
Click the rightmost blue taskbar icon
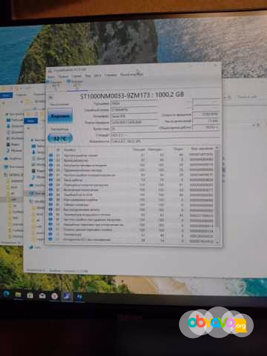[79, 297]
